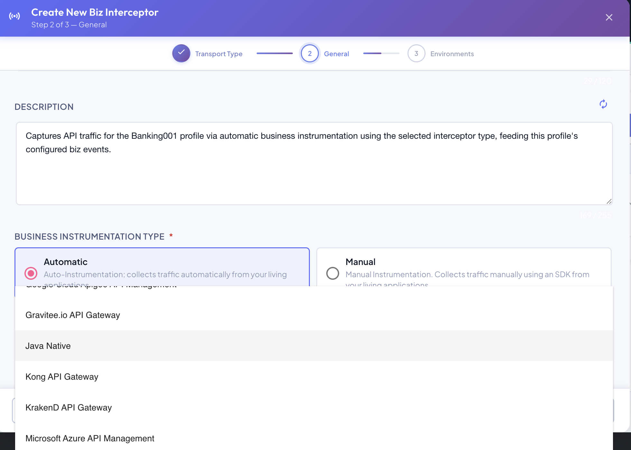Pick KrakenD API Gateway option
This screenshot has width=631, height=450.
click(x=314, y=408)
